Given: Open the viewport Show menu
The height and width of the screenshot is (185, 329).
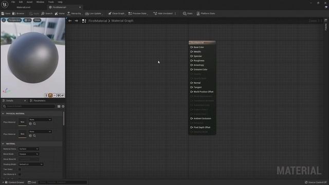Looking at the screenshot, I should pyautogui.click(x=37, y=20).
